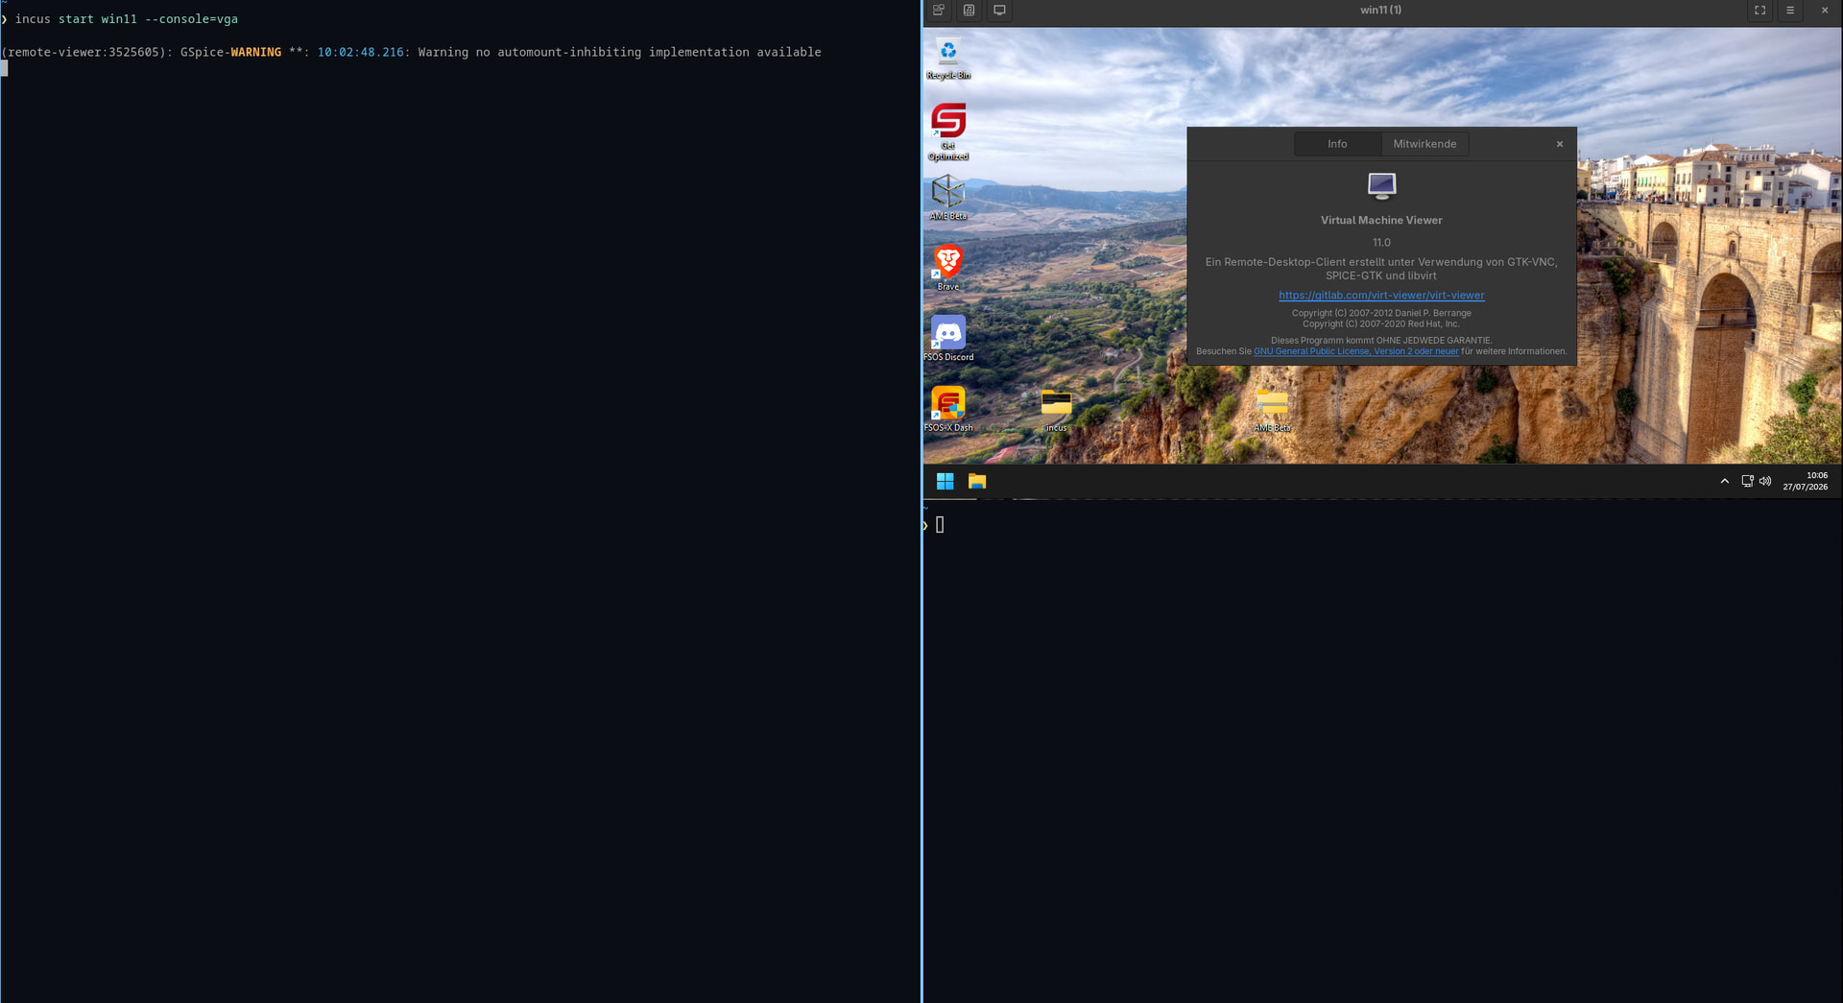
Task: Close the Virtual Machine Viewer About dialog
Action: tap(1560, 144)
